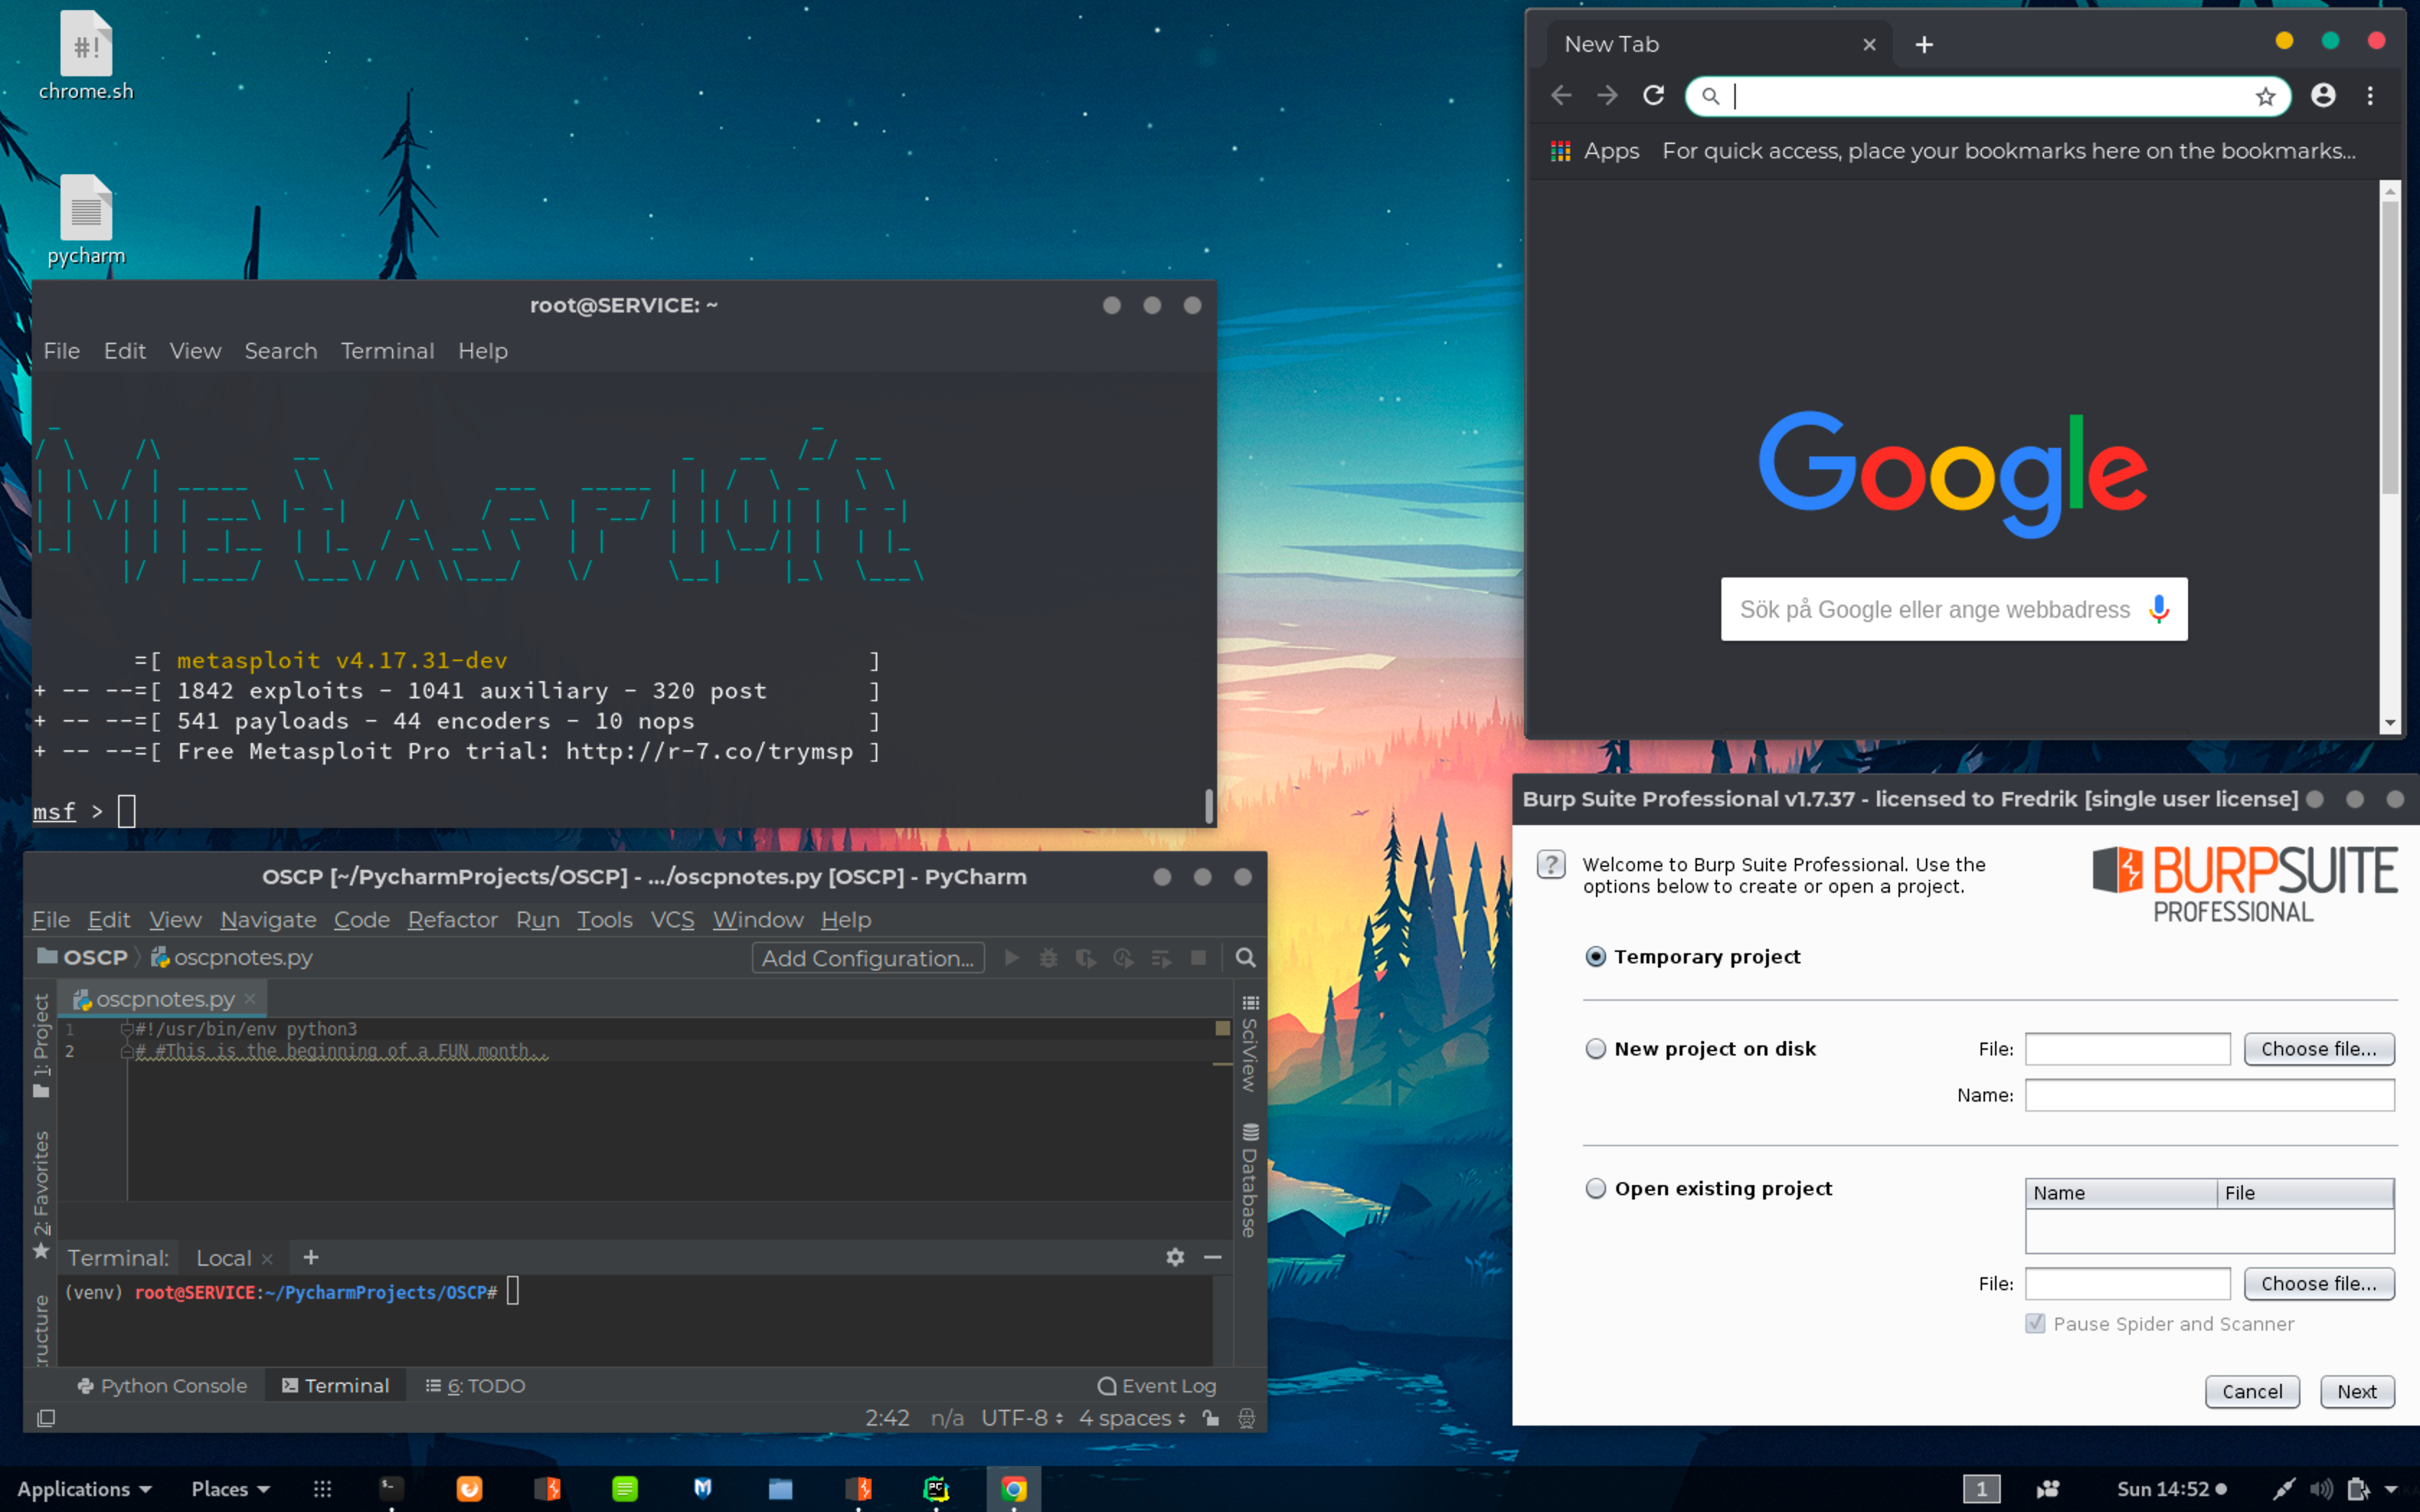The width and height of the screenshot is (2420, 1512).
Task: Open Burp Suite help question icon
Action: pyautogui.click(x=1550, y=865)
